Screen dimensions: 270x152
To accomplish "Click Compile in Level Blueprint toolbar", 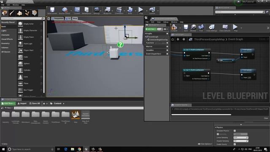I will [174, 28].
